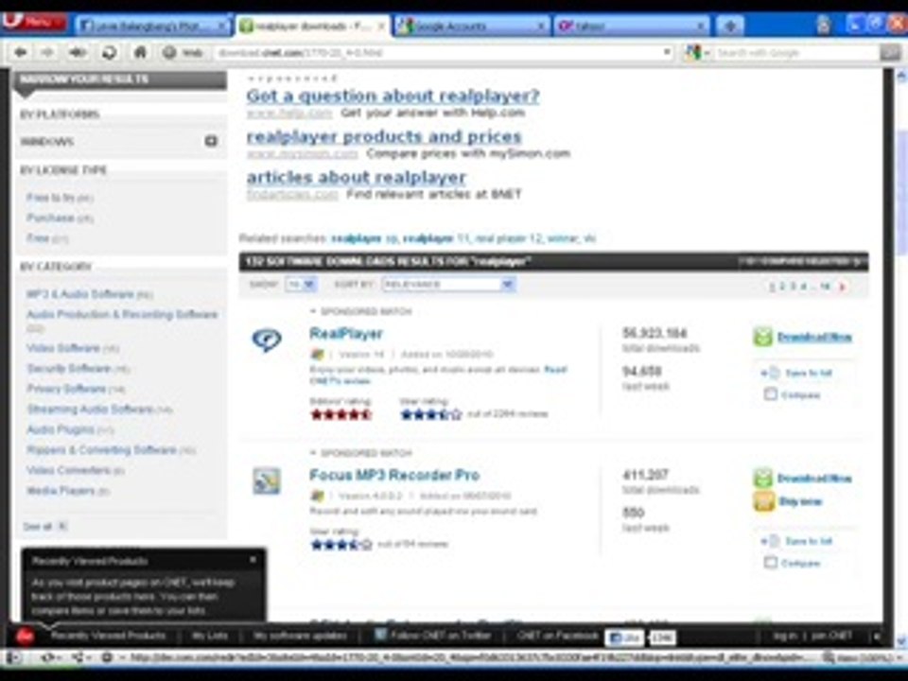Switch to the Google Accounts tab
This screenshot has width=908, height=681.
coord(470,26)
